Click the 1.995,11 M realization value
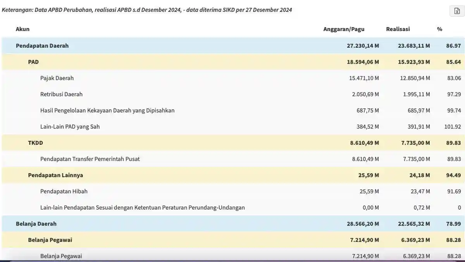 [x=417, y=94]
